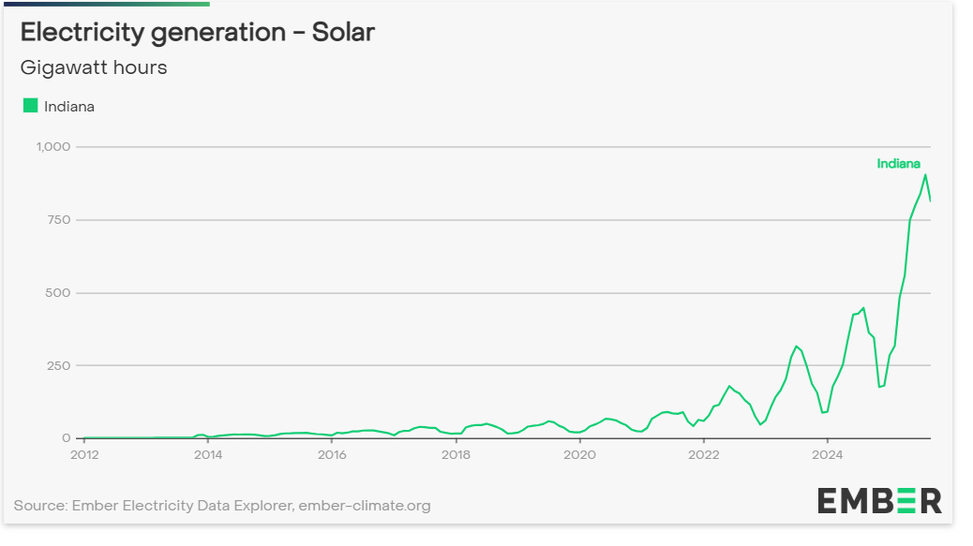Click the 'Gigawatt hours' subtitle
Image resolution: width=973 pixels, height=546 pixels.
94,67
